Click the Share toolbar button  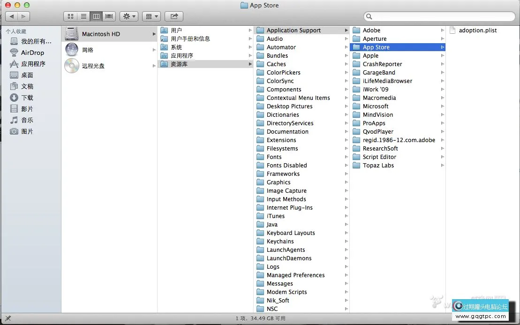click(174, 16)
